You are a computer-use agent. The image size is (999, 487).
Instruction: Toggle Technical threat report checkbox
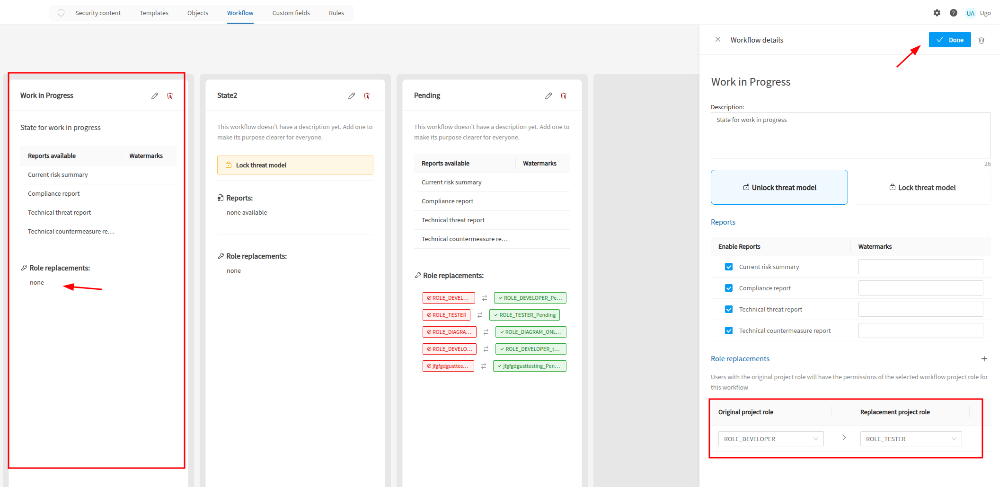pyautogui.click(x=729, y=309)
